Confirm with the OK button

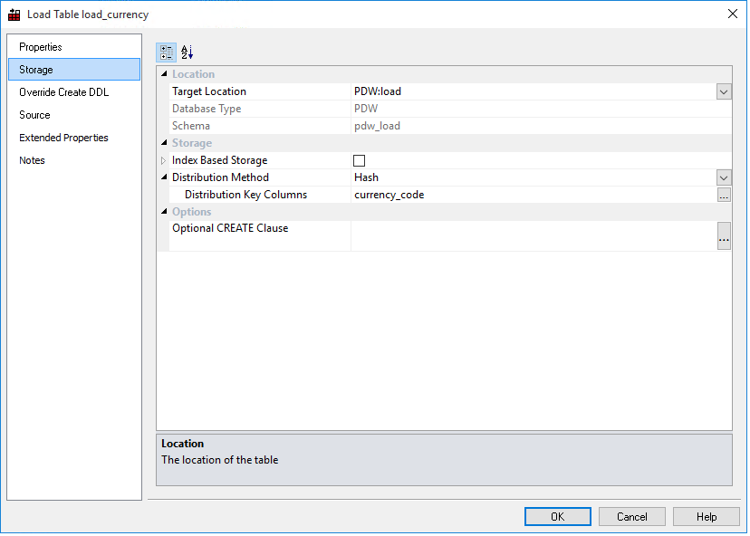pos(558,516)
